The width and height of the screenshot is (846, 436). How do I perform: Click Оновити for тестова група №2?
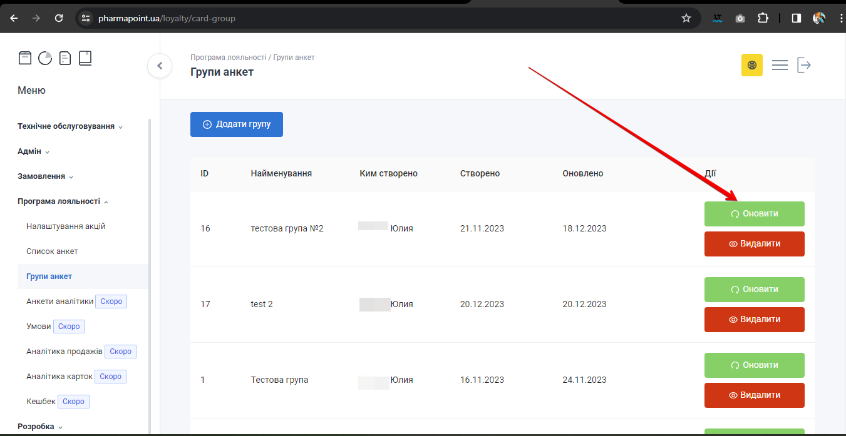point(754,214)
